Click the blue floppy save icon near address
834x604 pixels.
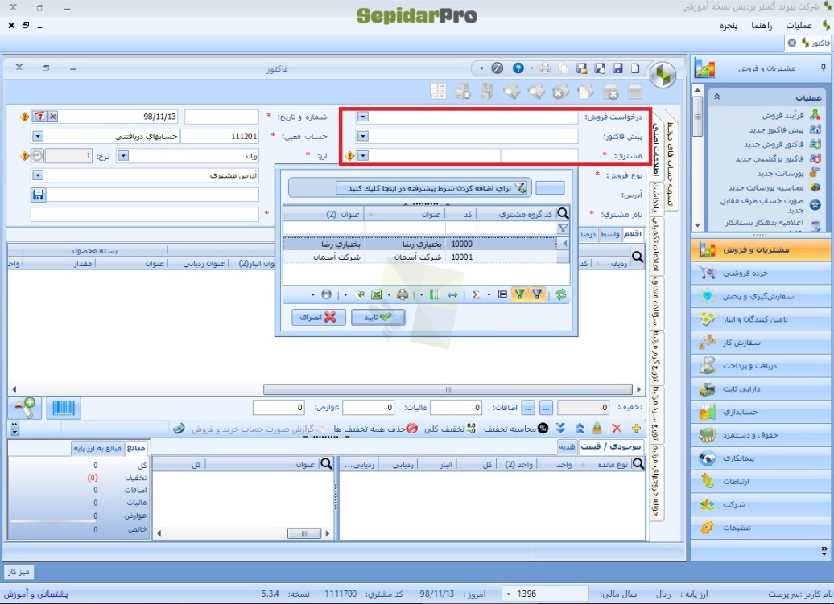[39, 195]
